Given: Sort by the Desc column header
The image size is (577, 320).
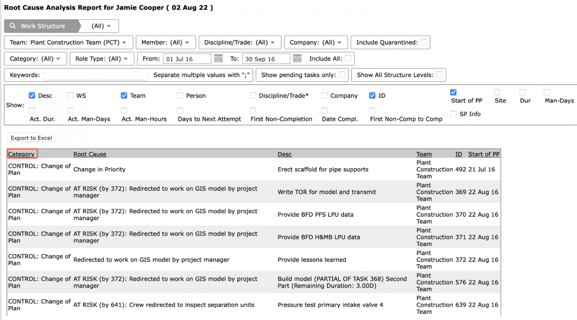Looking at the screenshot, I should [x=285, y=154].
